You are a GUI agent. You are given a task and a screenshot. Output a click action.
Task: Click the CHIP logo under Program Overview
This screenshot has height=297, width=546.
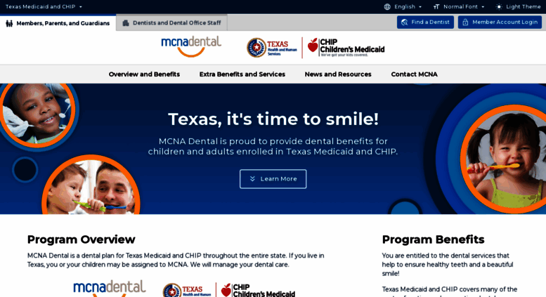pyautogui.click(x=258, y=290)
